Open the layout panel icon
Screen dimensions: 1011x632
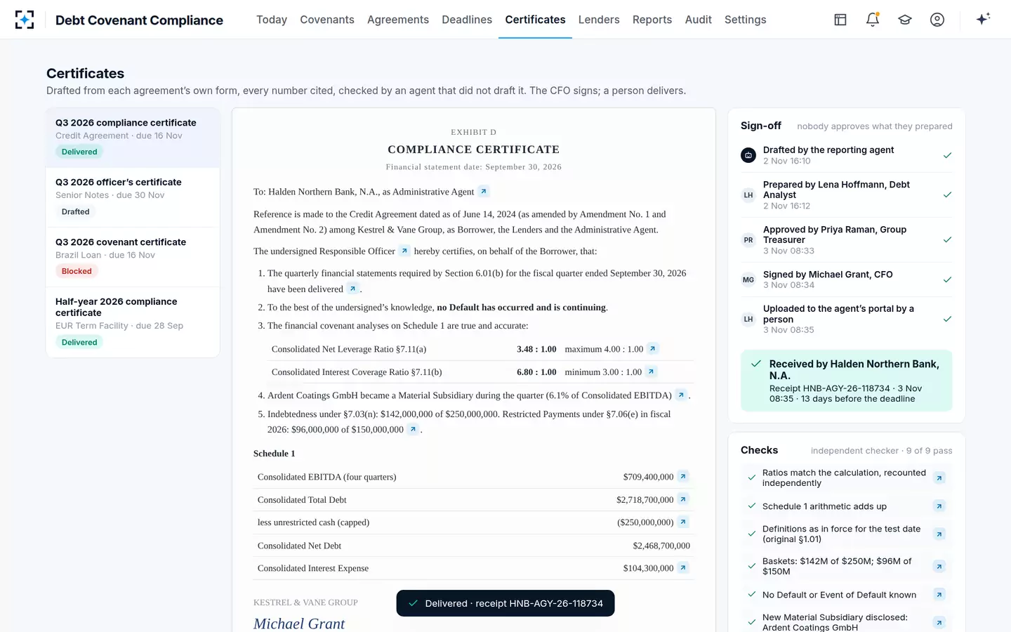click(840, 20)
